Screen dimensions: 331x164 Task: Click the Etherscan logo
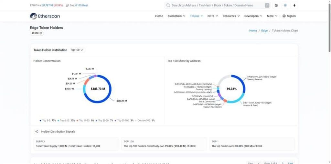pyautogui.click(x=45, y=16)
